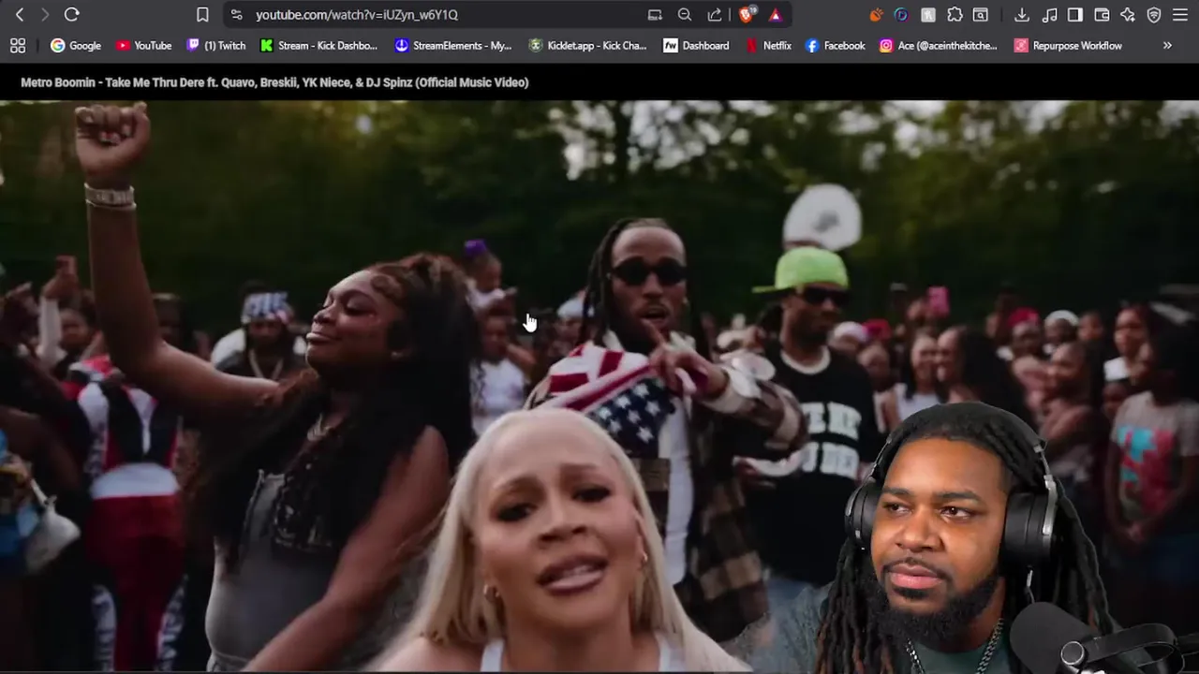This screenshot has height=674, width=1199.
Task: Open Leo AI sparkle icon
Action: click(1128, 15)
